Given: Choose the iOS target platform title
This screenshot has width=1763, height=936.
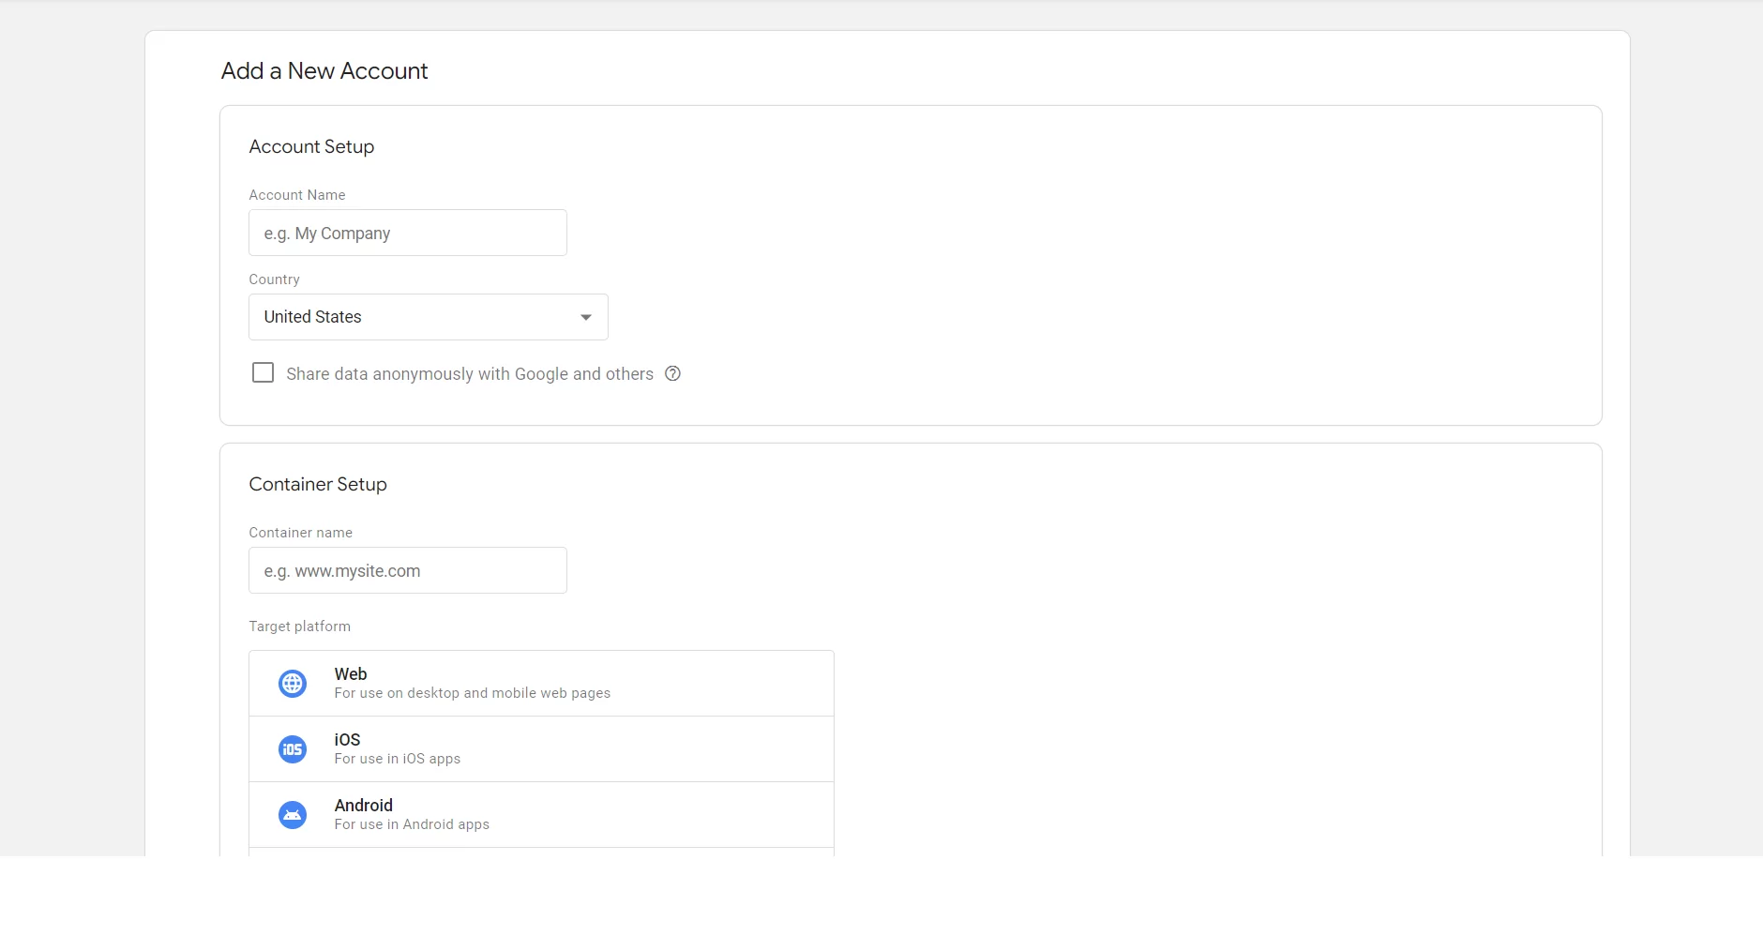Looking at the screenshot, I should tap(347, 740).
